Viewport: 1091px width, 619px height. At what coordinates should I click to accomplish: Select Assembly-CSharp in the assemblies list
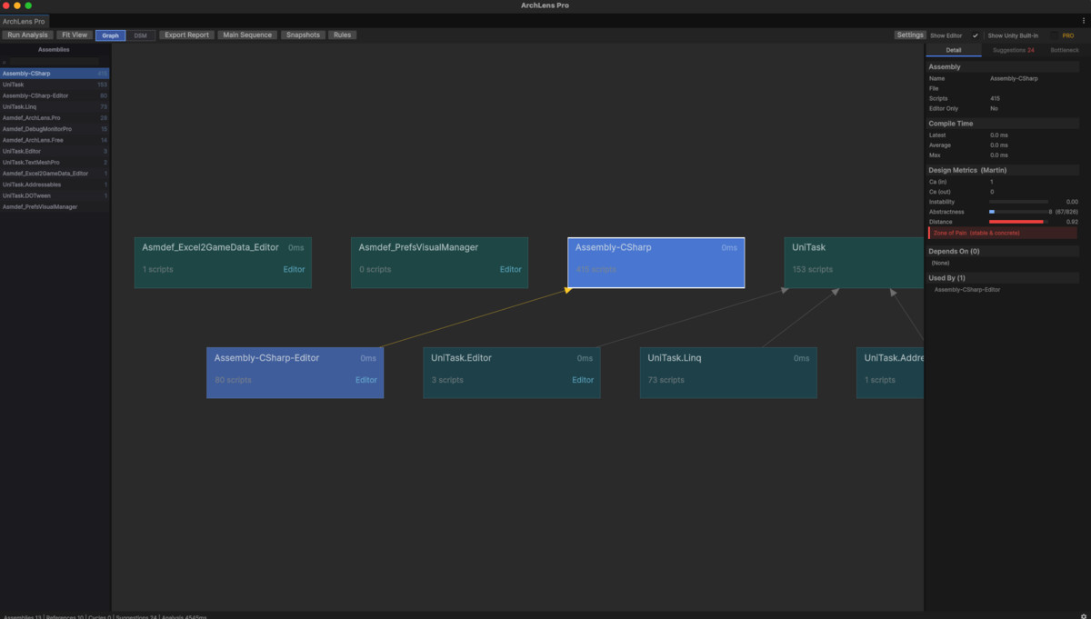(55, 74)
